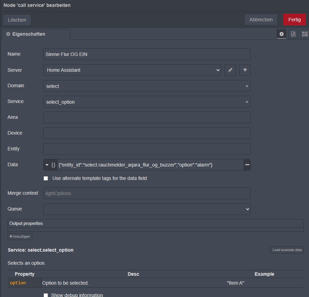Screen dimensions: 309x297
Task: Click the Löschen button
Action: 17,20
